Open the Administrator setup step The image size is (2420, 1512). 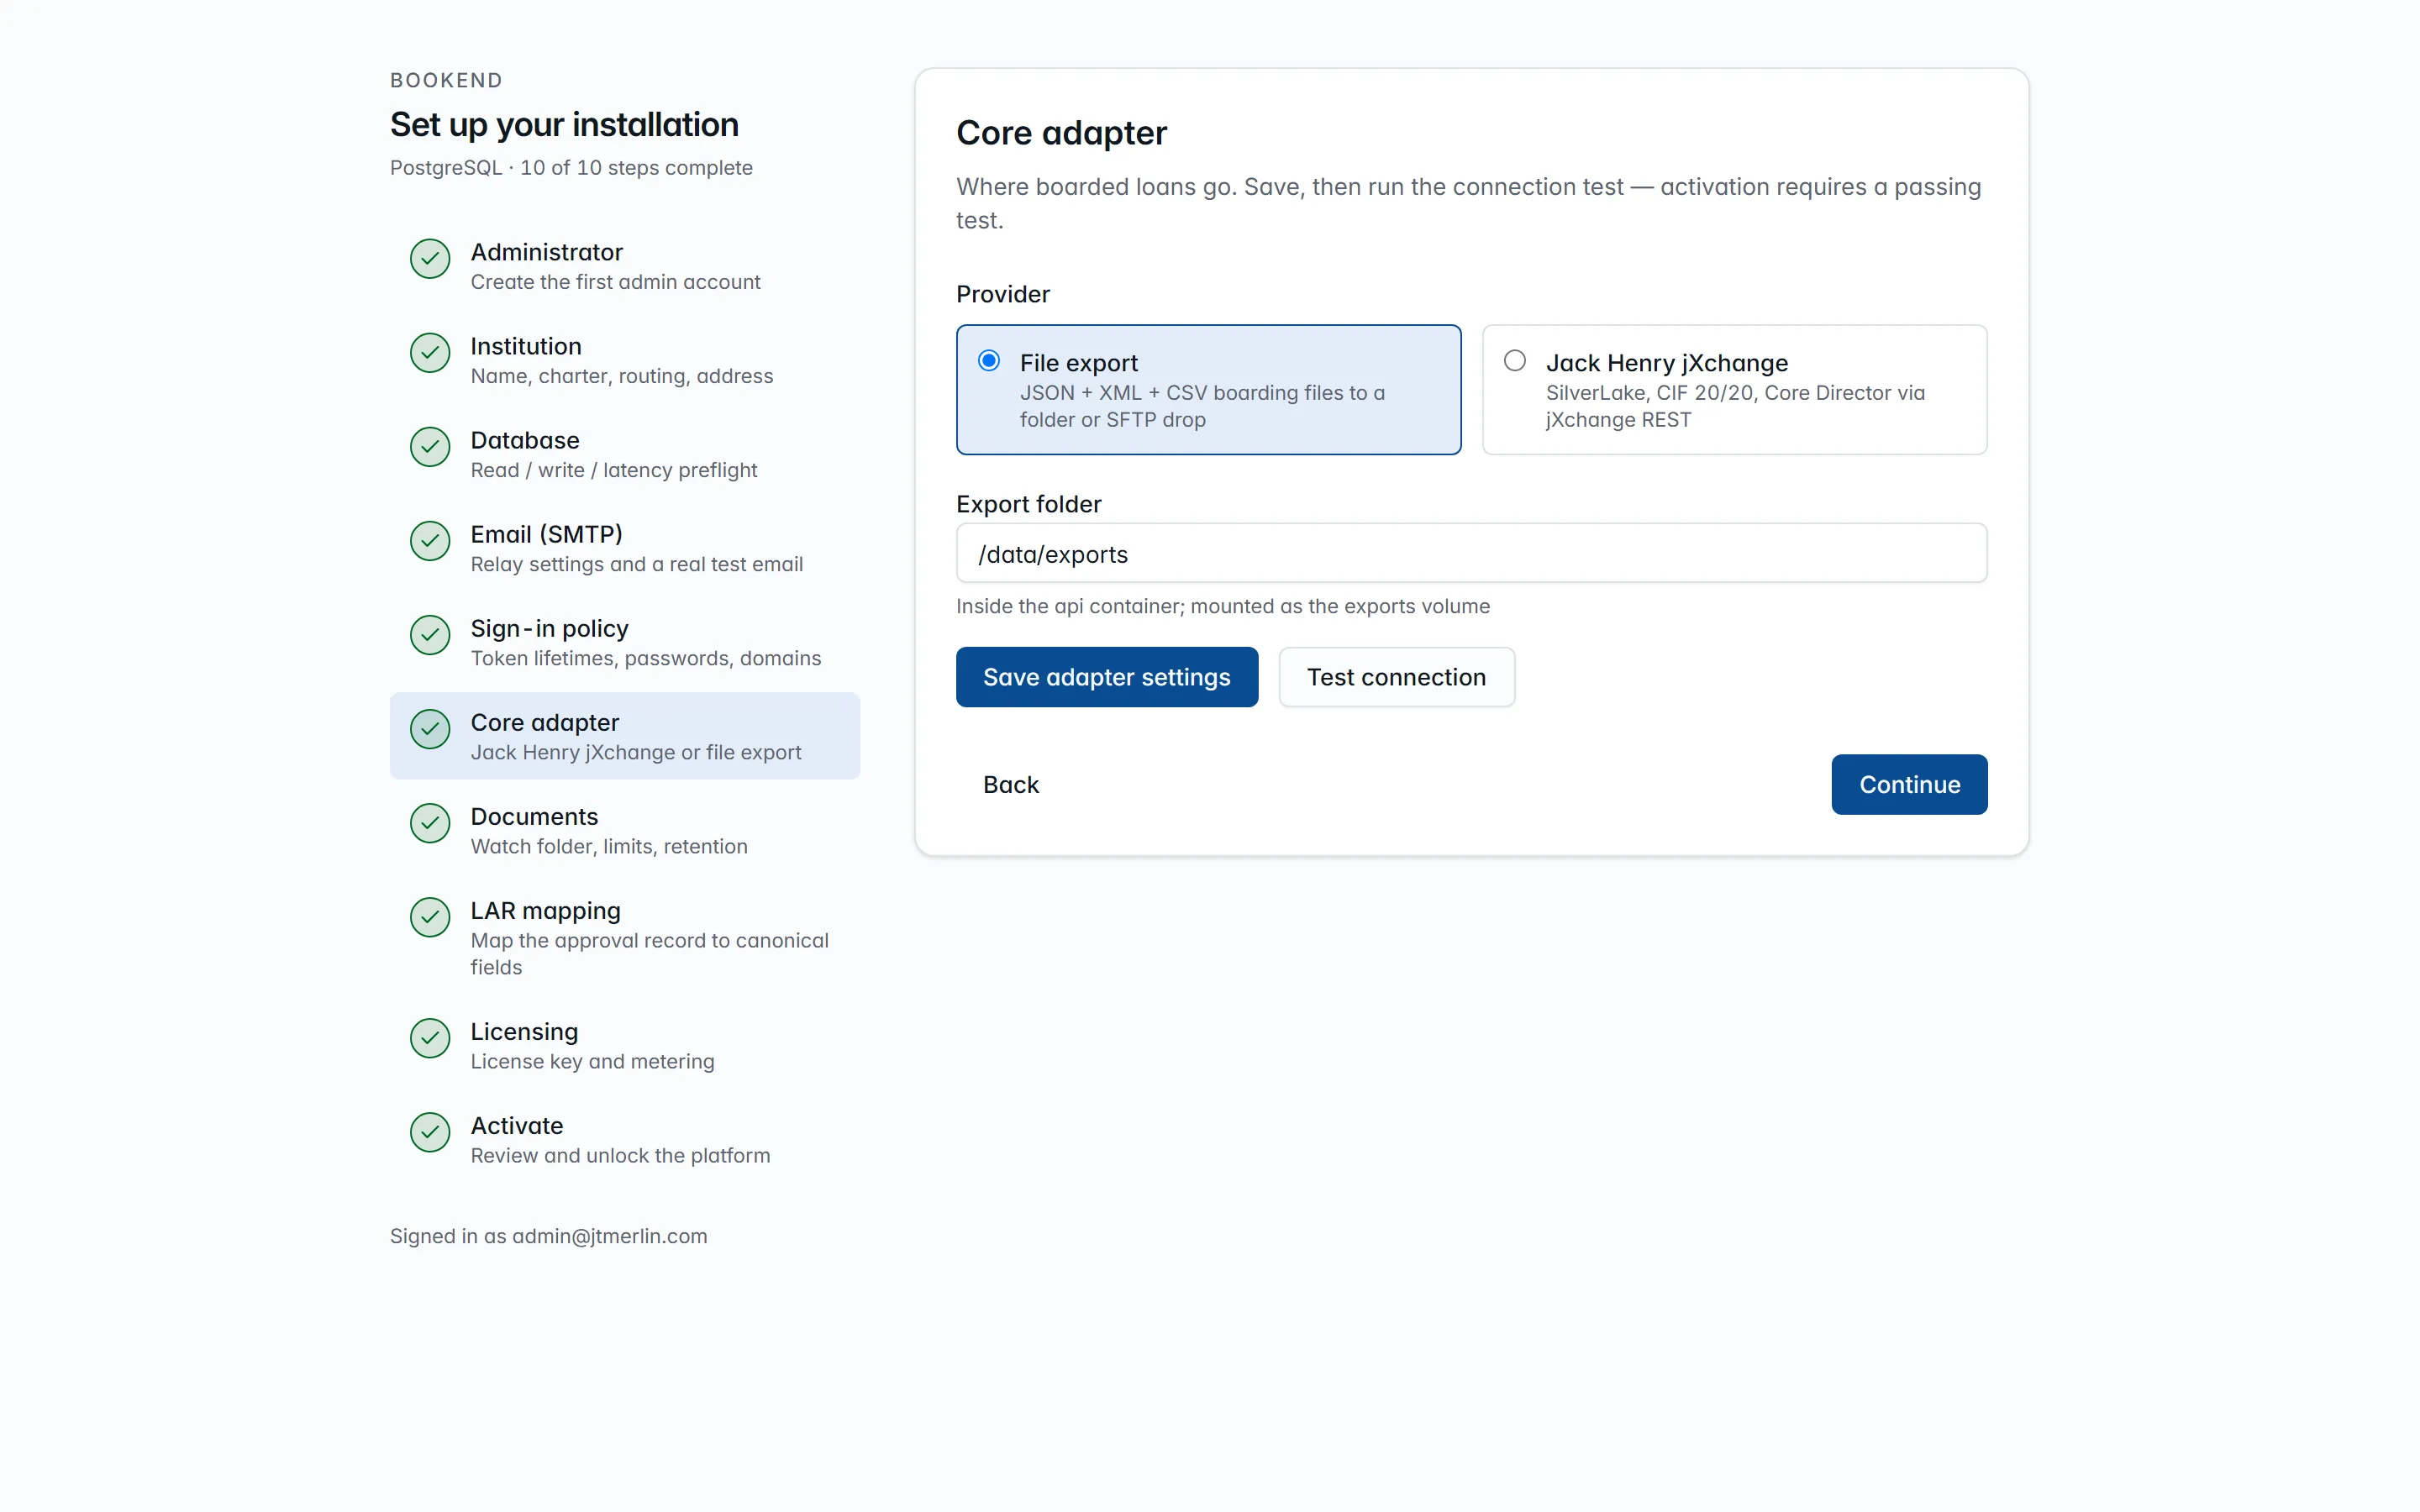coord(625,266)
